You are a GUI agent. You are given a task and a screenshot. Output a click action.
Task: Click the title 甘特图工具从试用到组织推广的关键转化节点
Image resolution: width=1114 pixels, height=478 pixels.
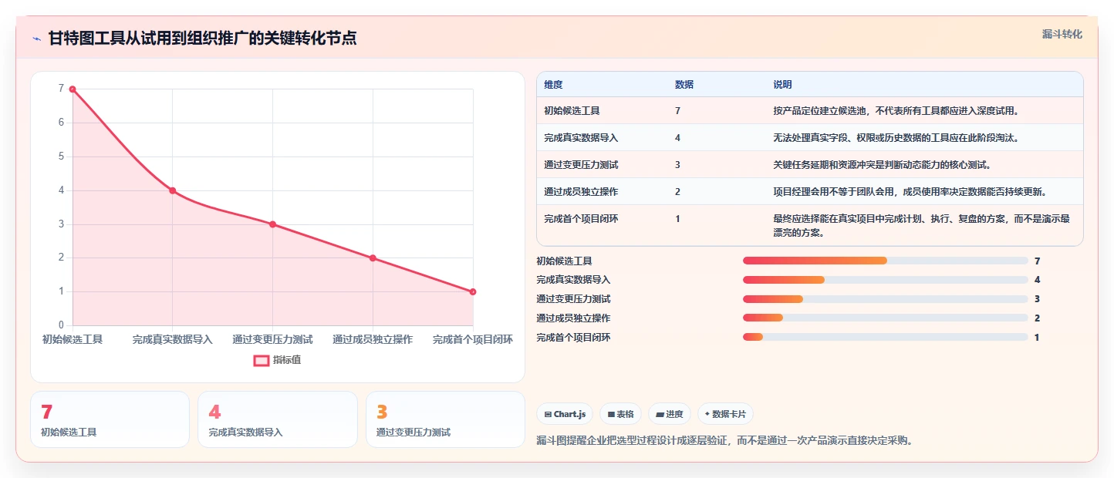[202, 39]
